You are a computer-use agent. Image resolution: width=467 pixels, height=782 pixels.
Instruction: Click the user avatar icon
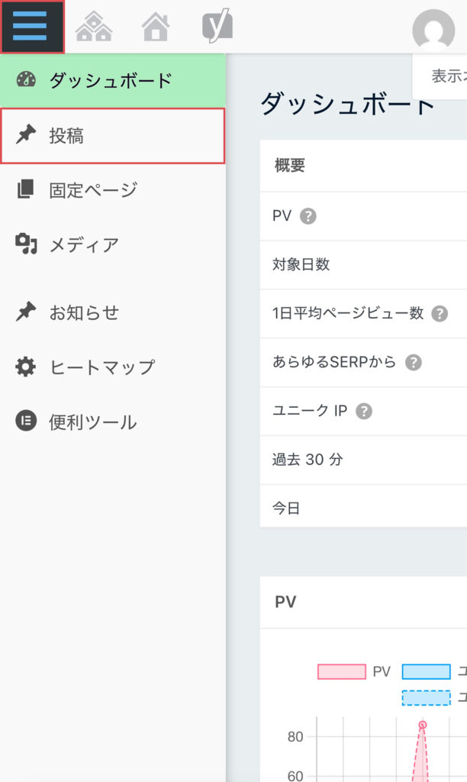433,31
